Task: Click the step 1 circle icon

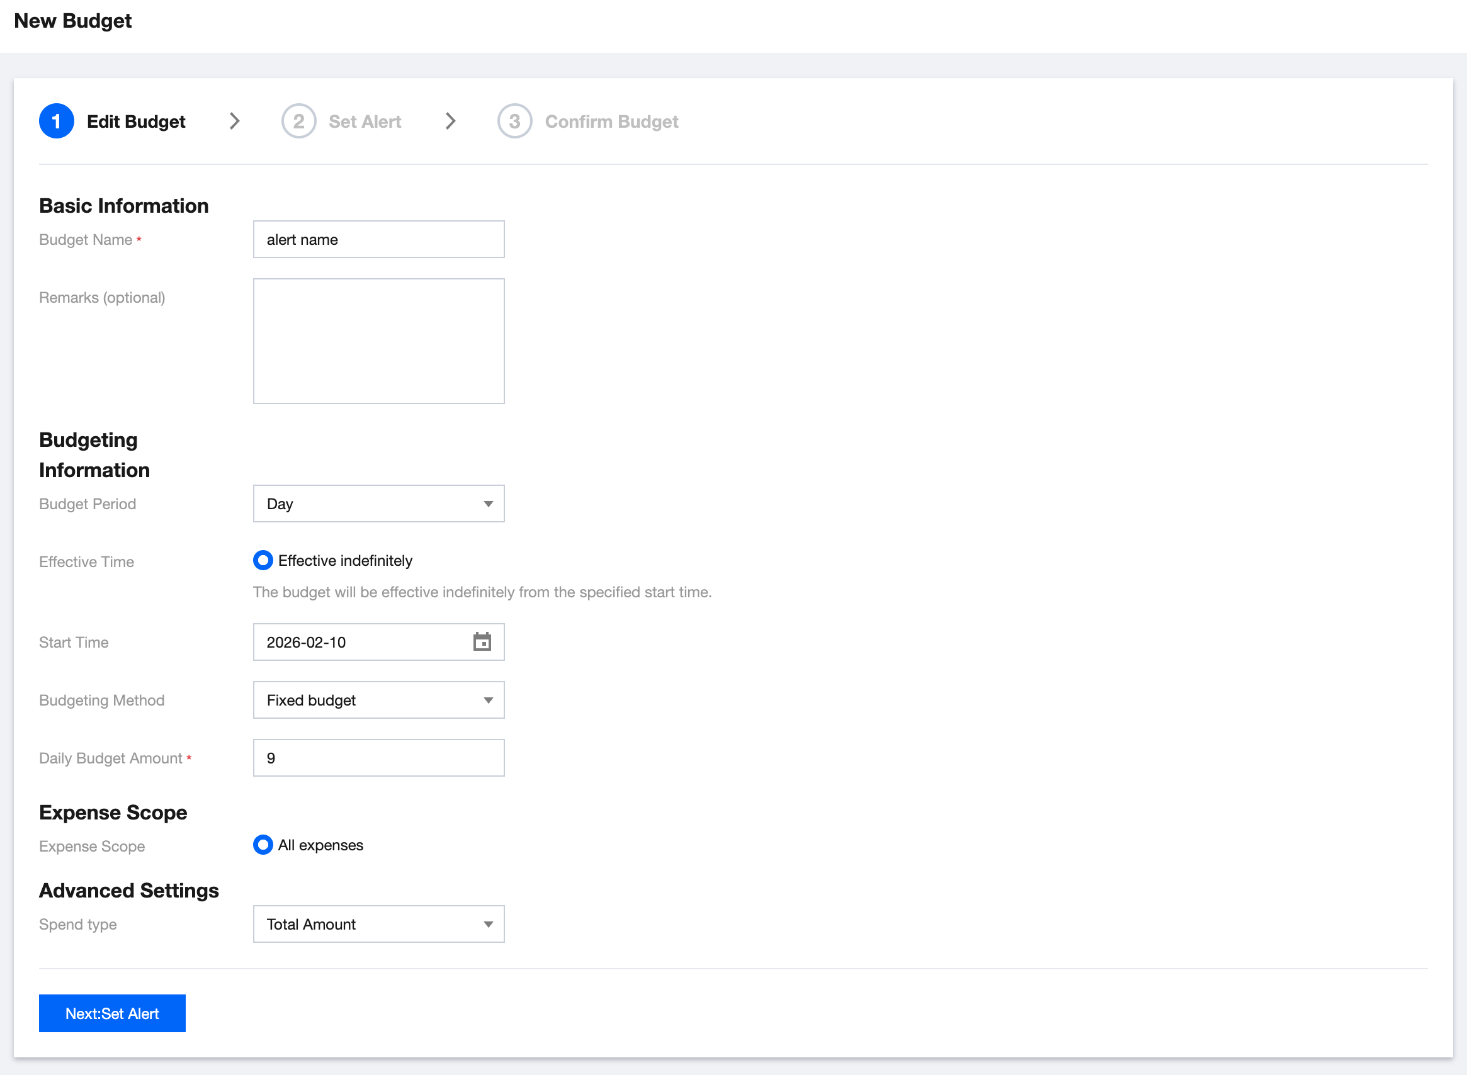Action: (57, 121)
